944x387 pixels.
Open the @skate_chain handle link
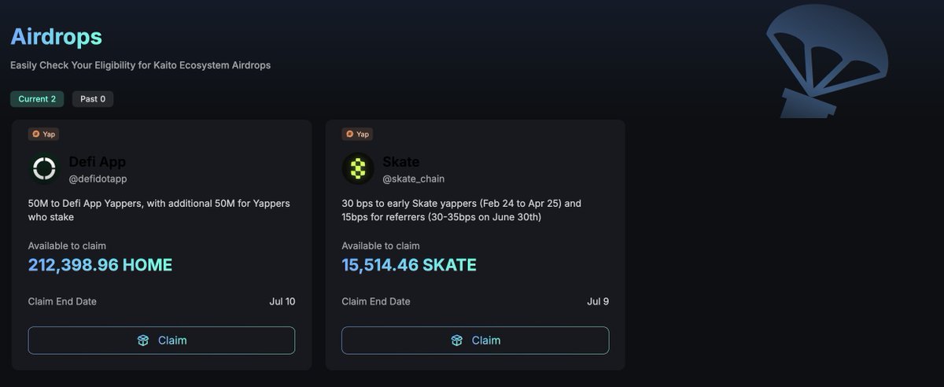(x=413, y=179)
